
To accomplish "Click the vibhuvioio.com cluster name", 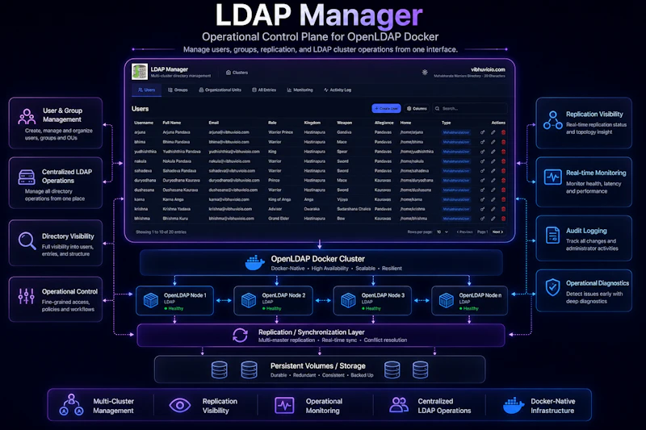I will pyautogui.click(x=488, y=69).
